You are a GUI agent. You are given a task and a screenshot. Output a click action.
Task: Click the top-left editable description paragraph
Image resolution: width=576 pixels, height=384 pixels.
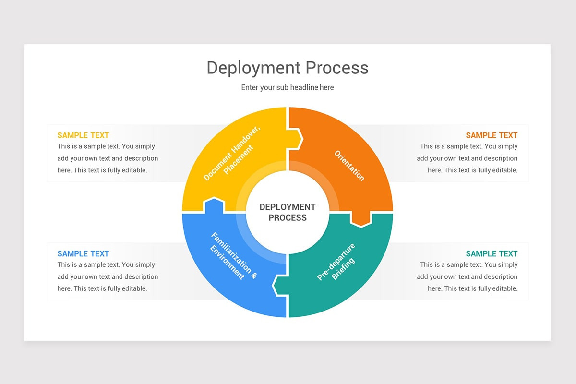(x=108, y=158)
